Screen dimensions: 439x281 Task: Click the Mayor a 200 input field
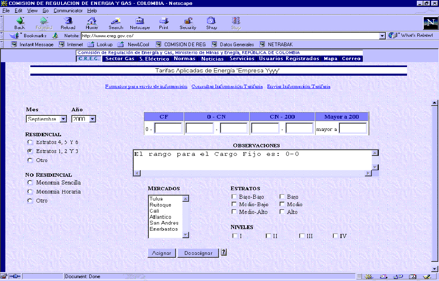(353, 128)
